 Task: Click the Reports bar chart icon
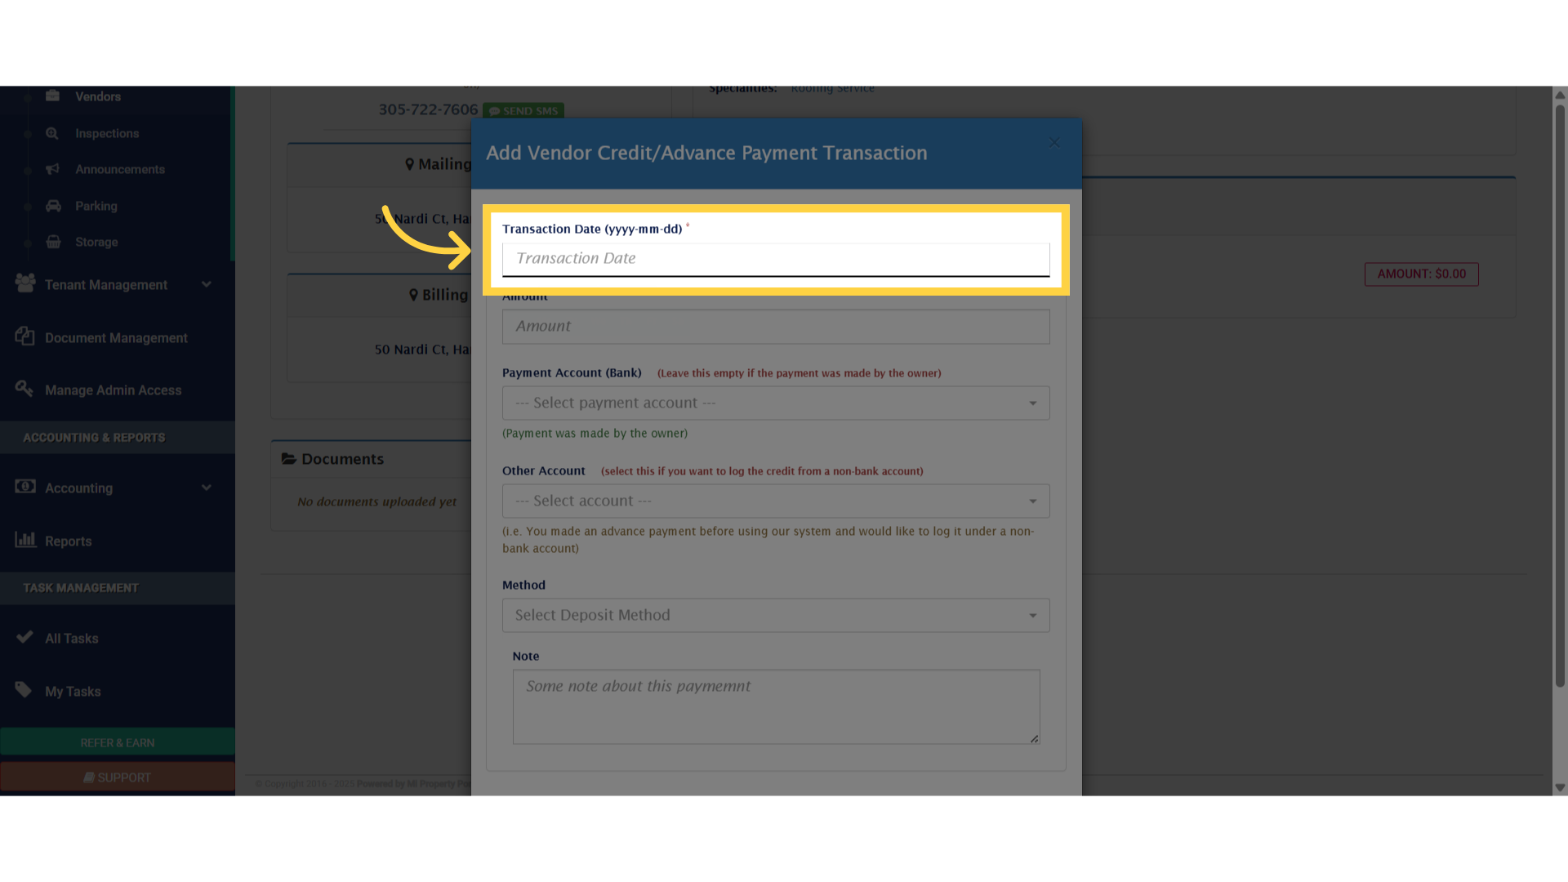25,540
